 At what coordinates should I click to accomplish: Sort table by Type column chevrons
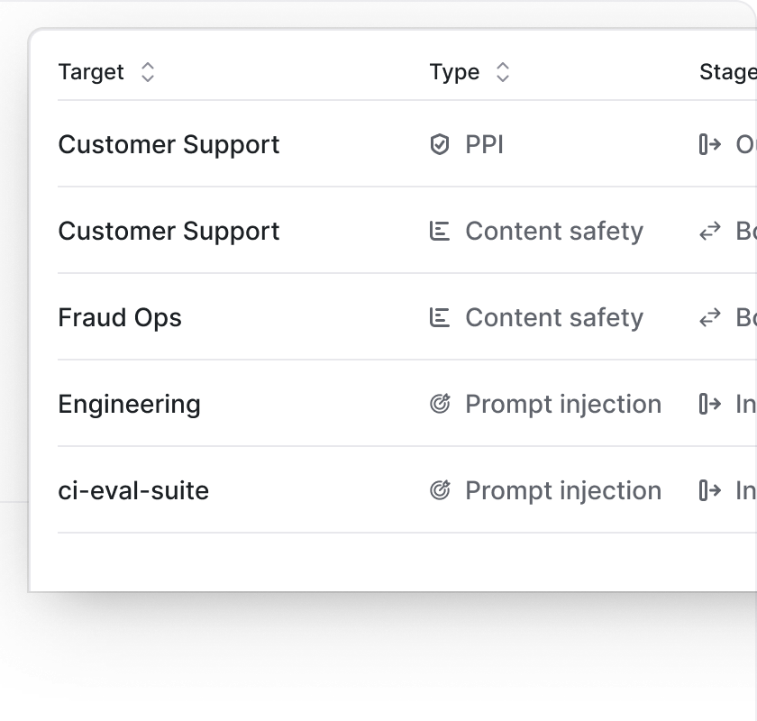(x=503, y=72)
